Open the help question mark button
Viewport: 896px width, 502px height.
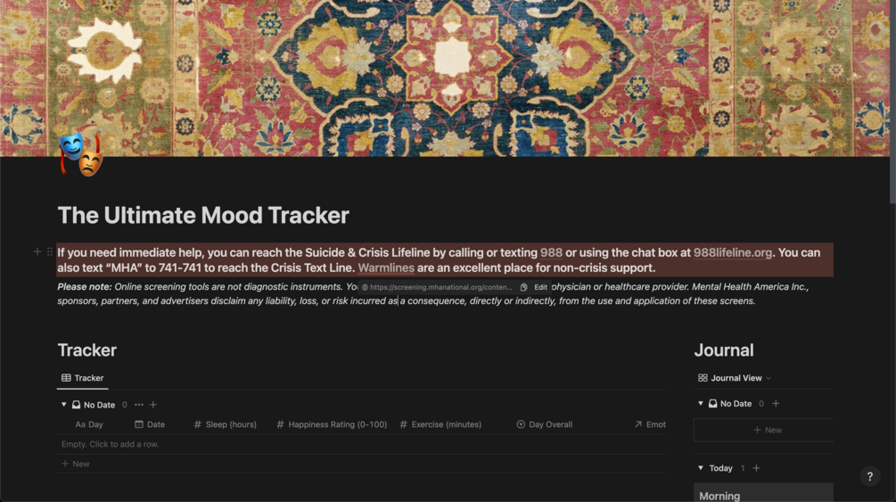870,476
